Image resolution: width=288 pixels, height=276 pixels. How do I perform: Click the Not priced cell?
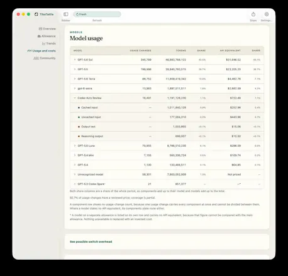coord(234,174)
